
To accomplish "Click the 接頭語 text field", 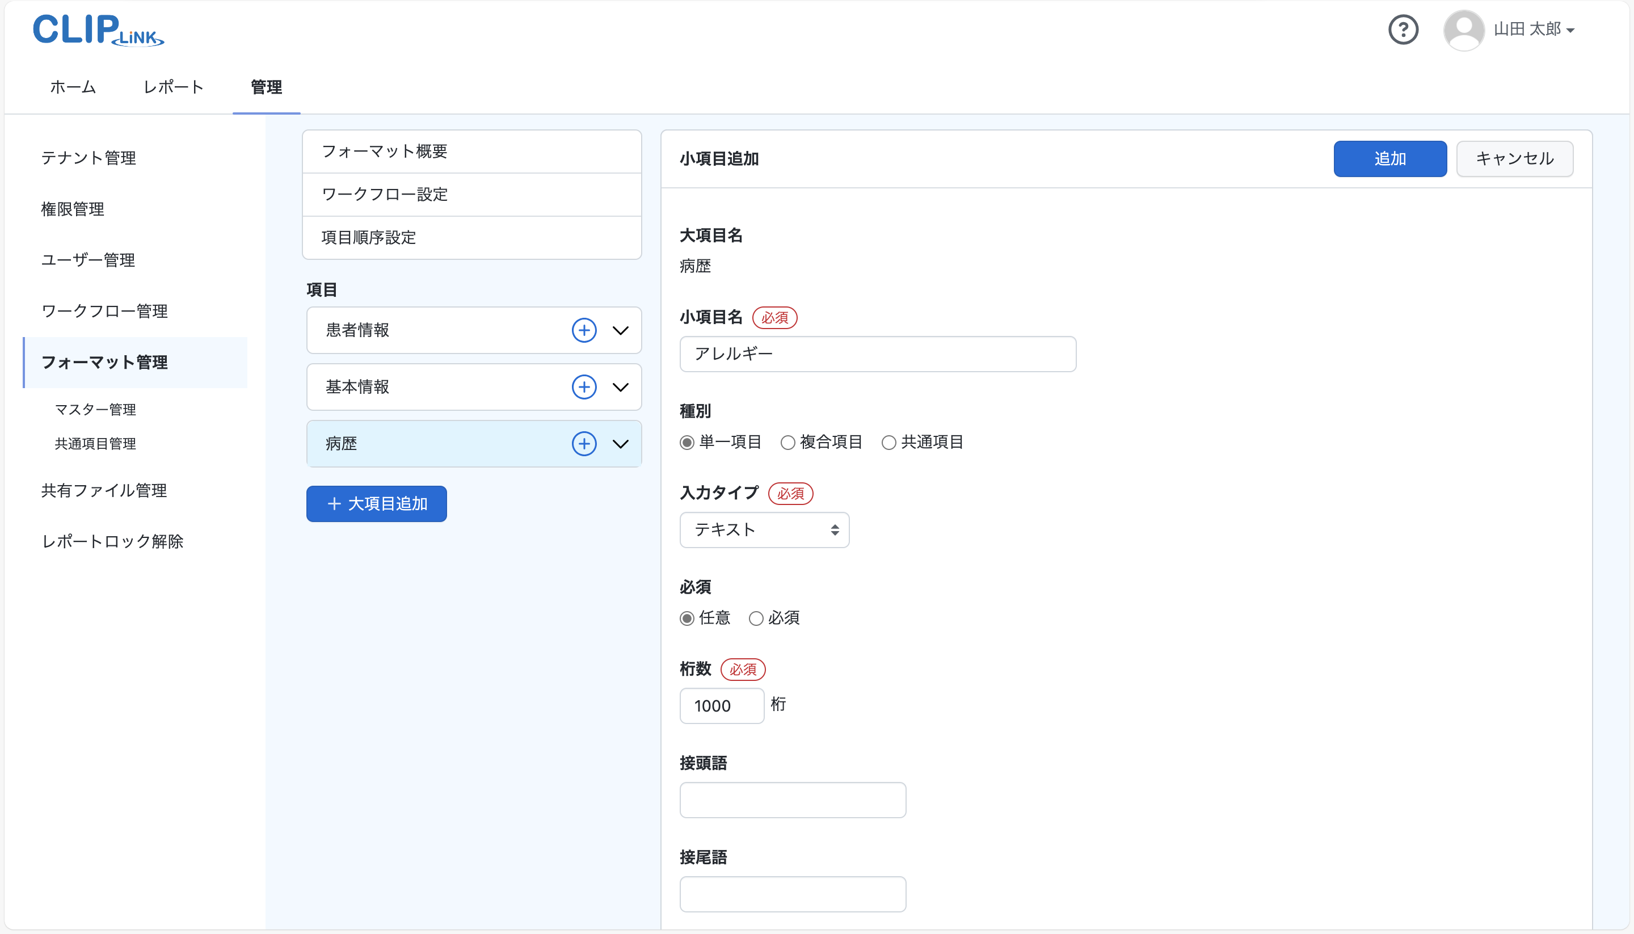I will click(792, 800).
